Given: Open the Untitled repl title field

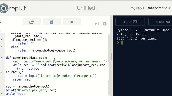Looking at the screenshot, I should click(86, 8).
